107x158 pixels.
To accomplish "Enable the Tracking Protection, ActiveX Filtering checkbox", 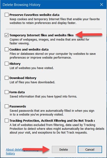I will coord(6,120).
